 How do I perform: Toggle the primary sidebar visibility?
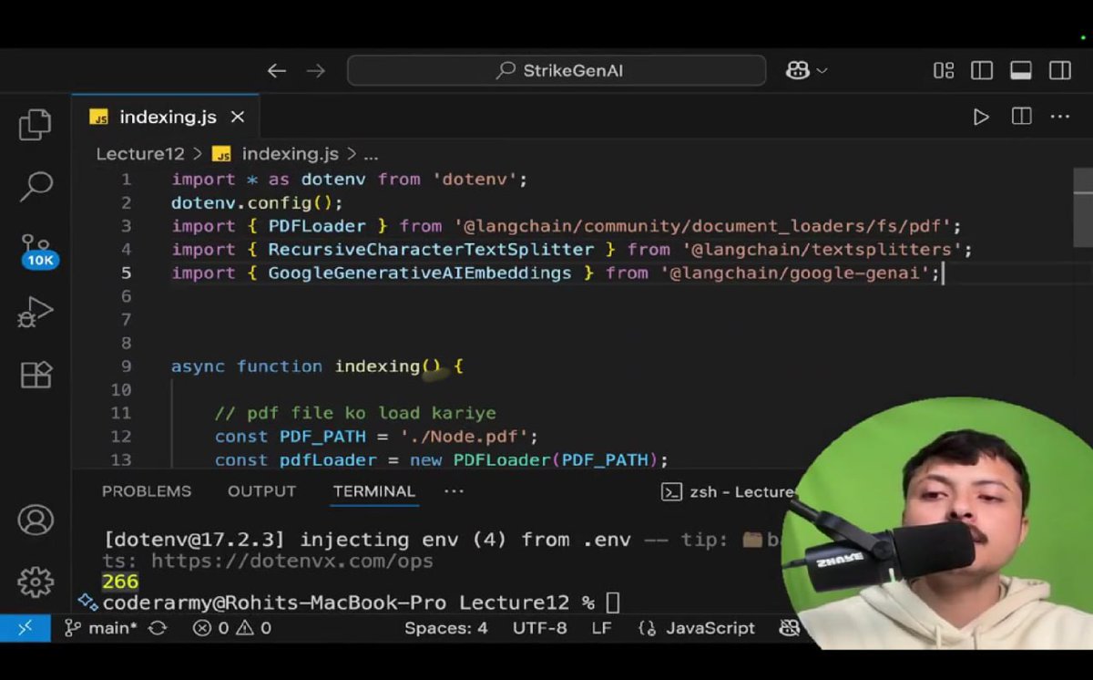[x=982, y=70]
